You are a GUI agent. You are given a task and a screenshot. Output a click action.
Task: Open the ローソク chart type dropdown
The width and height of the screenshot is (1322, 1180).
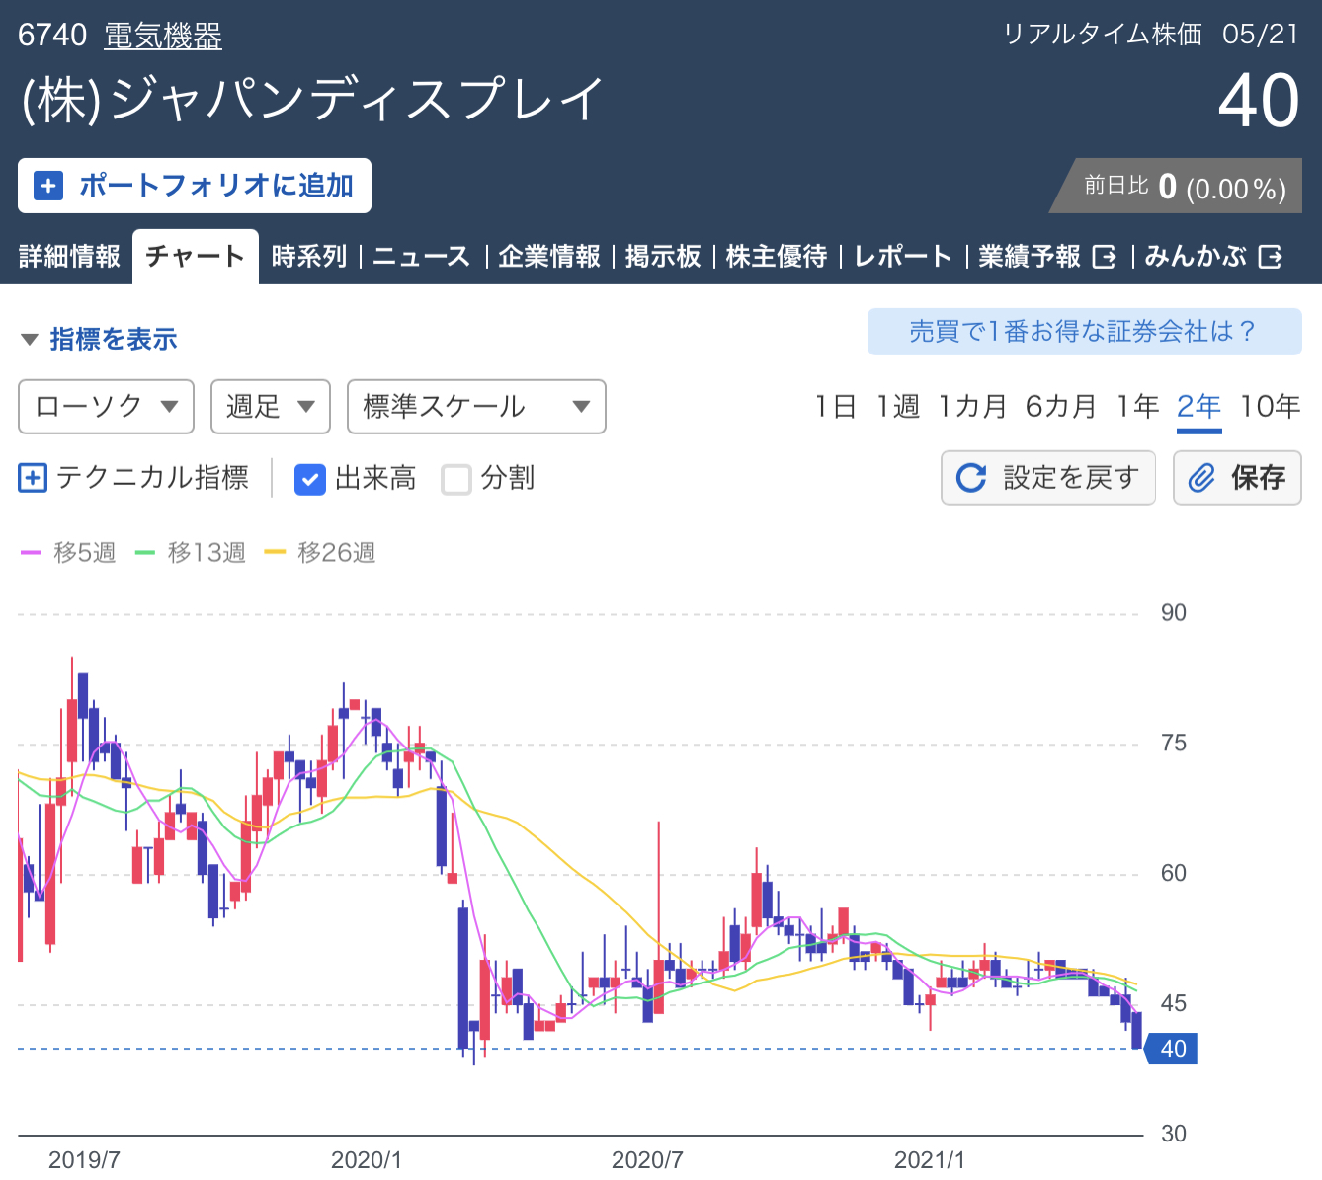coord(106,407)
